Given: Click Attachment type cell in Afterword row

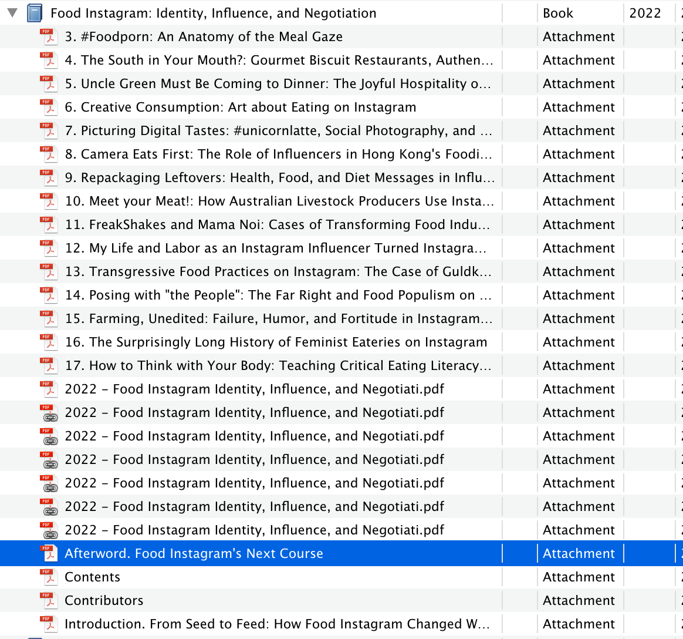Looking at the screenshot, I should [x=579, y=554].
